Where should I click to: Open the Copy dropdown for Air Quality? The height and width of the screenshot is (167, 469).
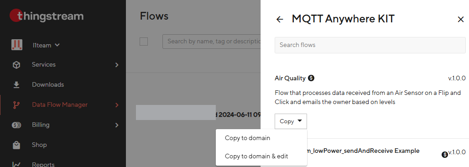point(291,121)
